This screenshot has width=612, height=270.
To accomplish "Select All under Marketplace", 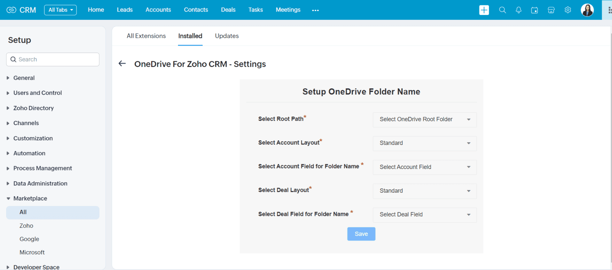I will [x=53, y=213].
